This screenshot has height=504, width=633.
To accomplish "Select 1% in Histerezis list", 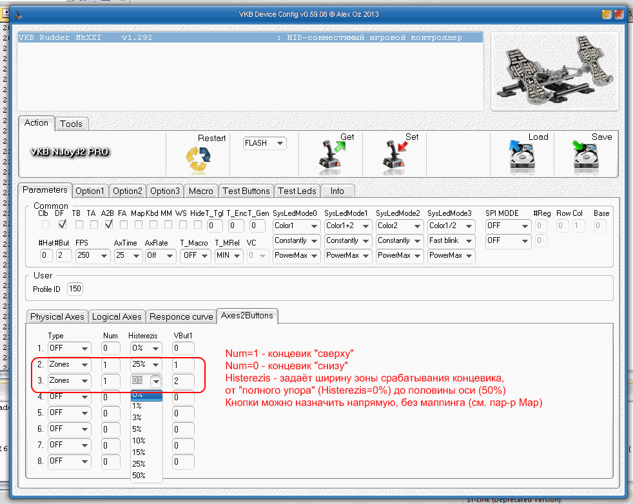I will (146, 406).
